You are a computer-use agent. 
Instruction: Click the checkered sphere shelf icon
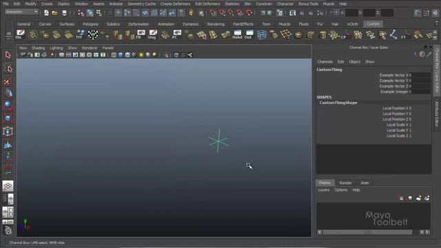coord(93,34)
